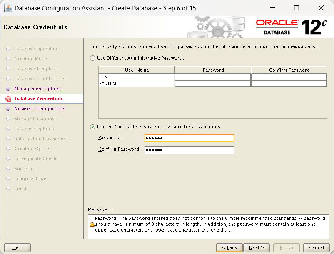Click the Database Options step label
Image resolution: width=334 pixels, height=254 pixels.
coord(34,129)
